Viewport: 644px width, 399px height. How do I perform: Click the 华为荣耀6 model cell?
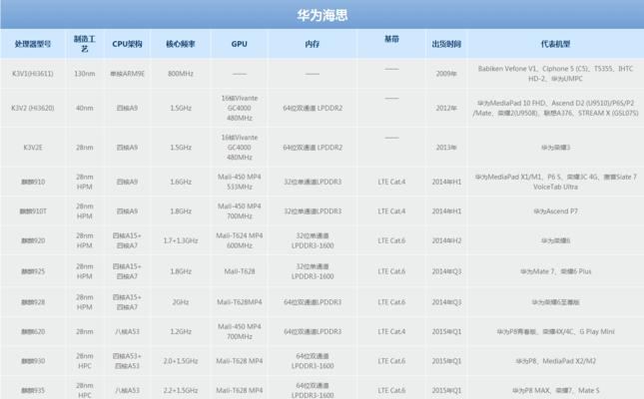coord(555,240)
